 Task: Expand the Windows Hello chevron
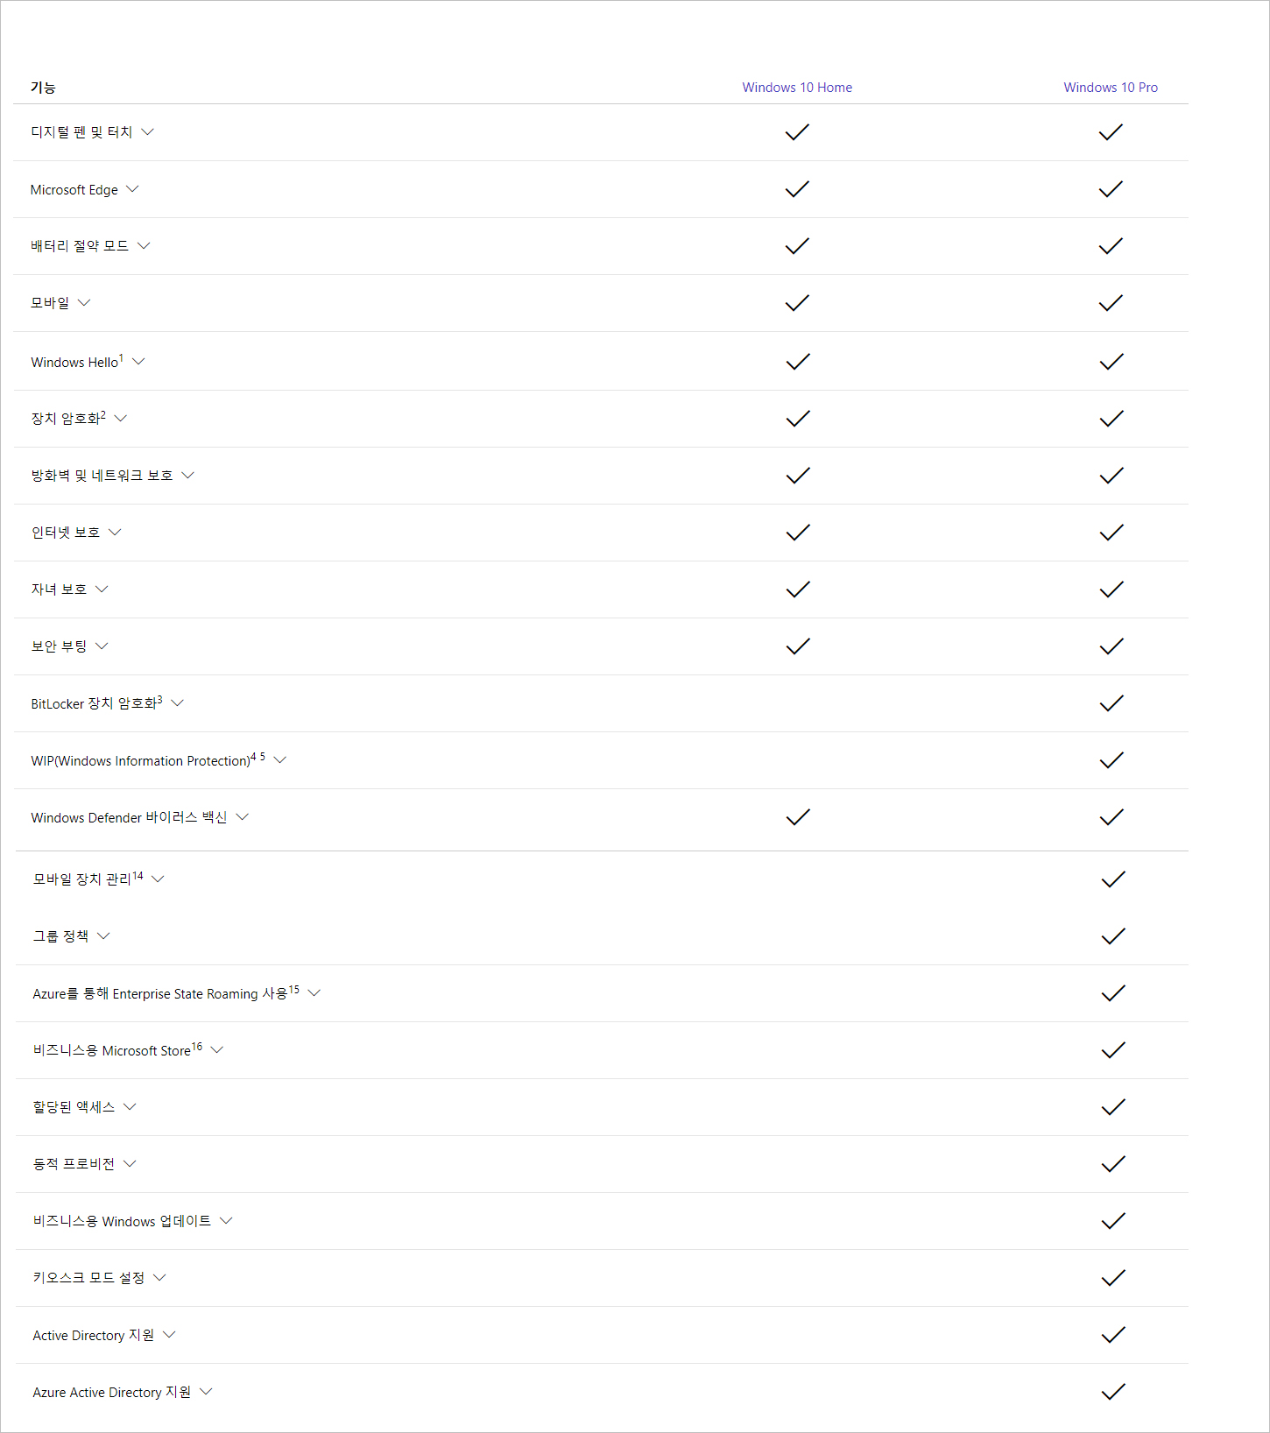[x=138, y=362]
